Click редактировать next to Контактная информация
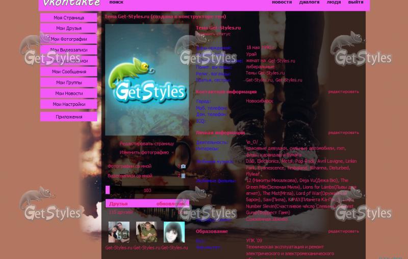Viewport: 408px width, 259px height. [x=343, y=92]
